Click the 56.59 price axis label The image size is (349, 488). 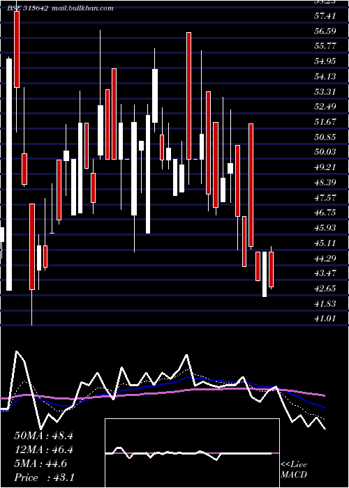[x=325, y=31]
